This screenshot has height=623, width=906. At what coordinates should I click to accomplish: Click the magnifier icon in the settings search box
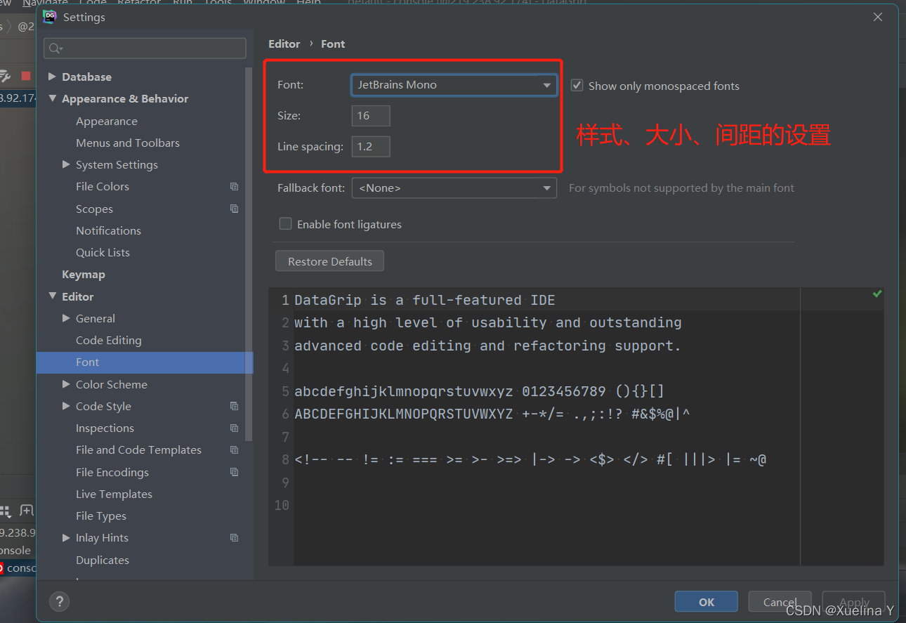[55, 48]
